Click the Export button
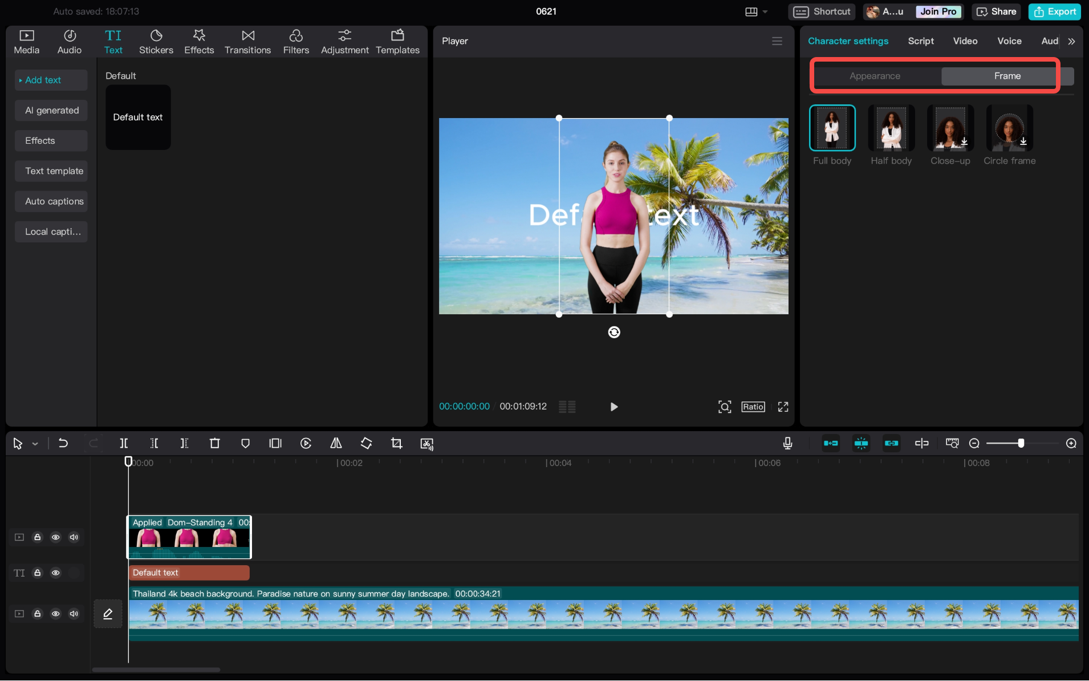The image size is (1089, 681). click(1055, 11)
